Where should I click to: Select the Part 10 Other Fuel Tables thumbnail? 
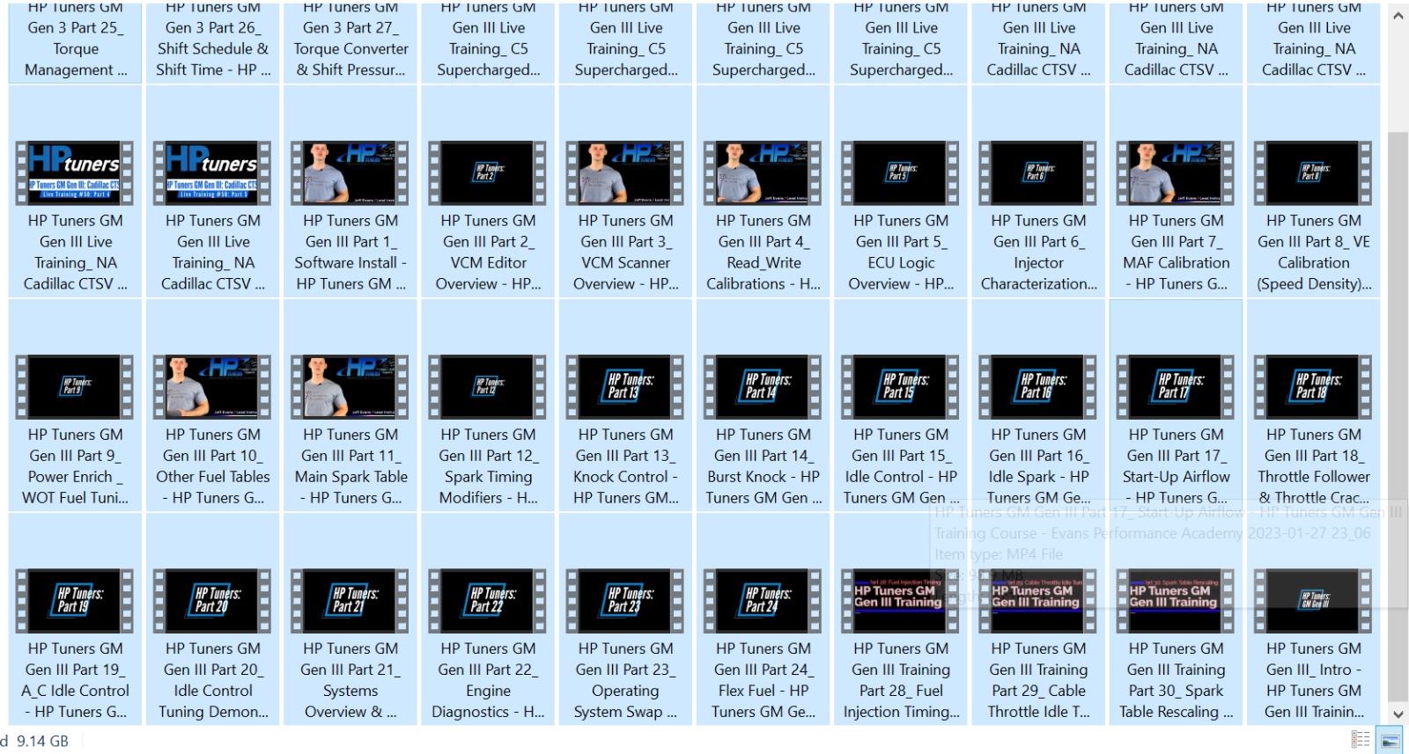(x=212, y=387)
